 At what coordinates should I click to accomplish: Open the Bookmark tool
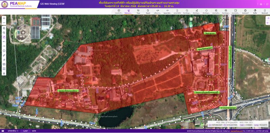point(265,11)
